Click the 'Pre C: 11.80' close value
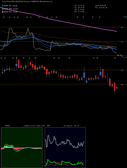Screen dimensions: 127x168 coord(80,12)
